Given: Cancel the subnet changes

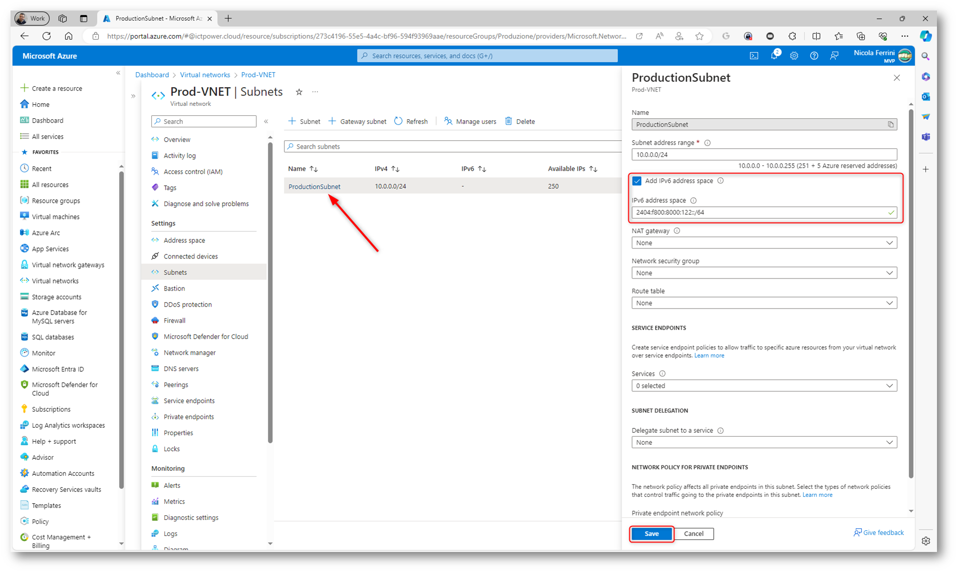Looking at the screenshot, I should click(694, 534).
